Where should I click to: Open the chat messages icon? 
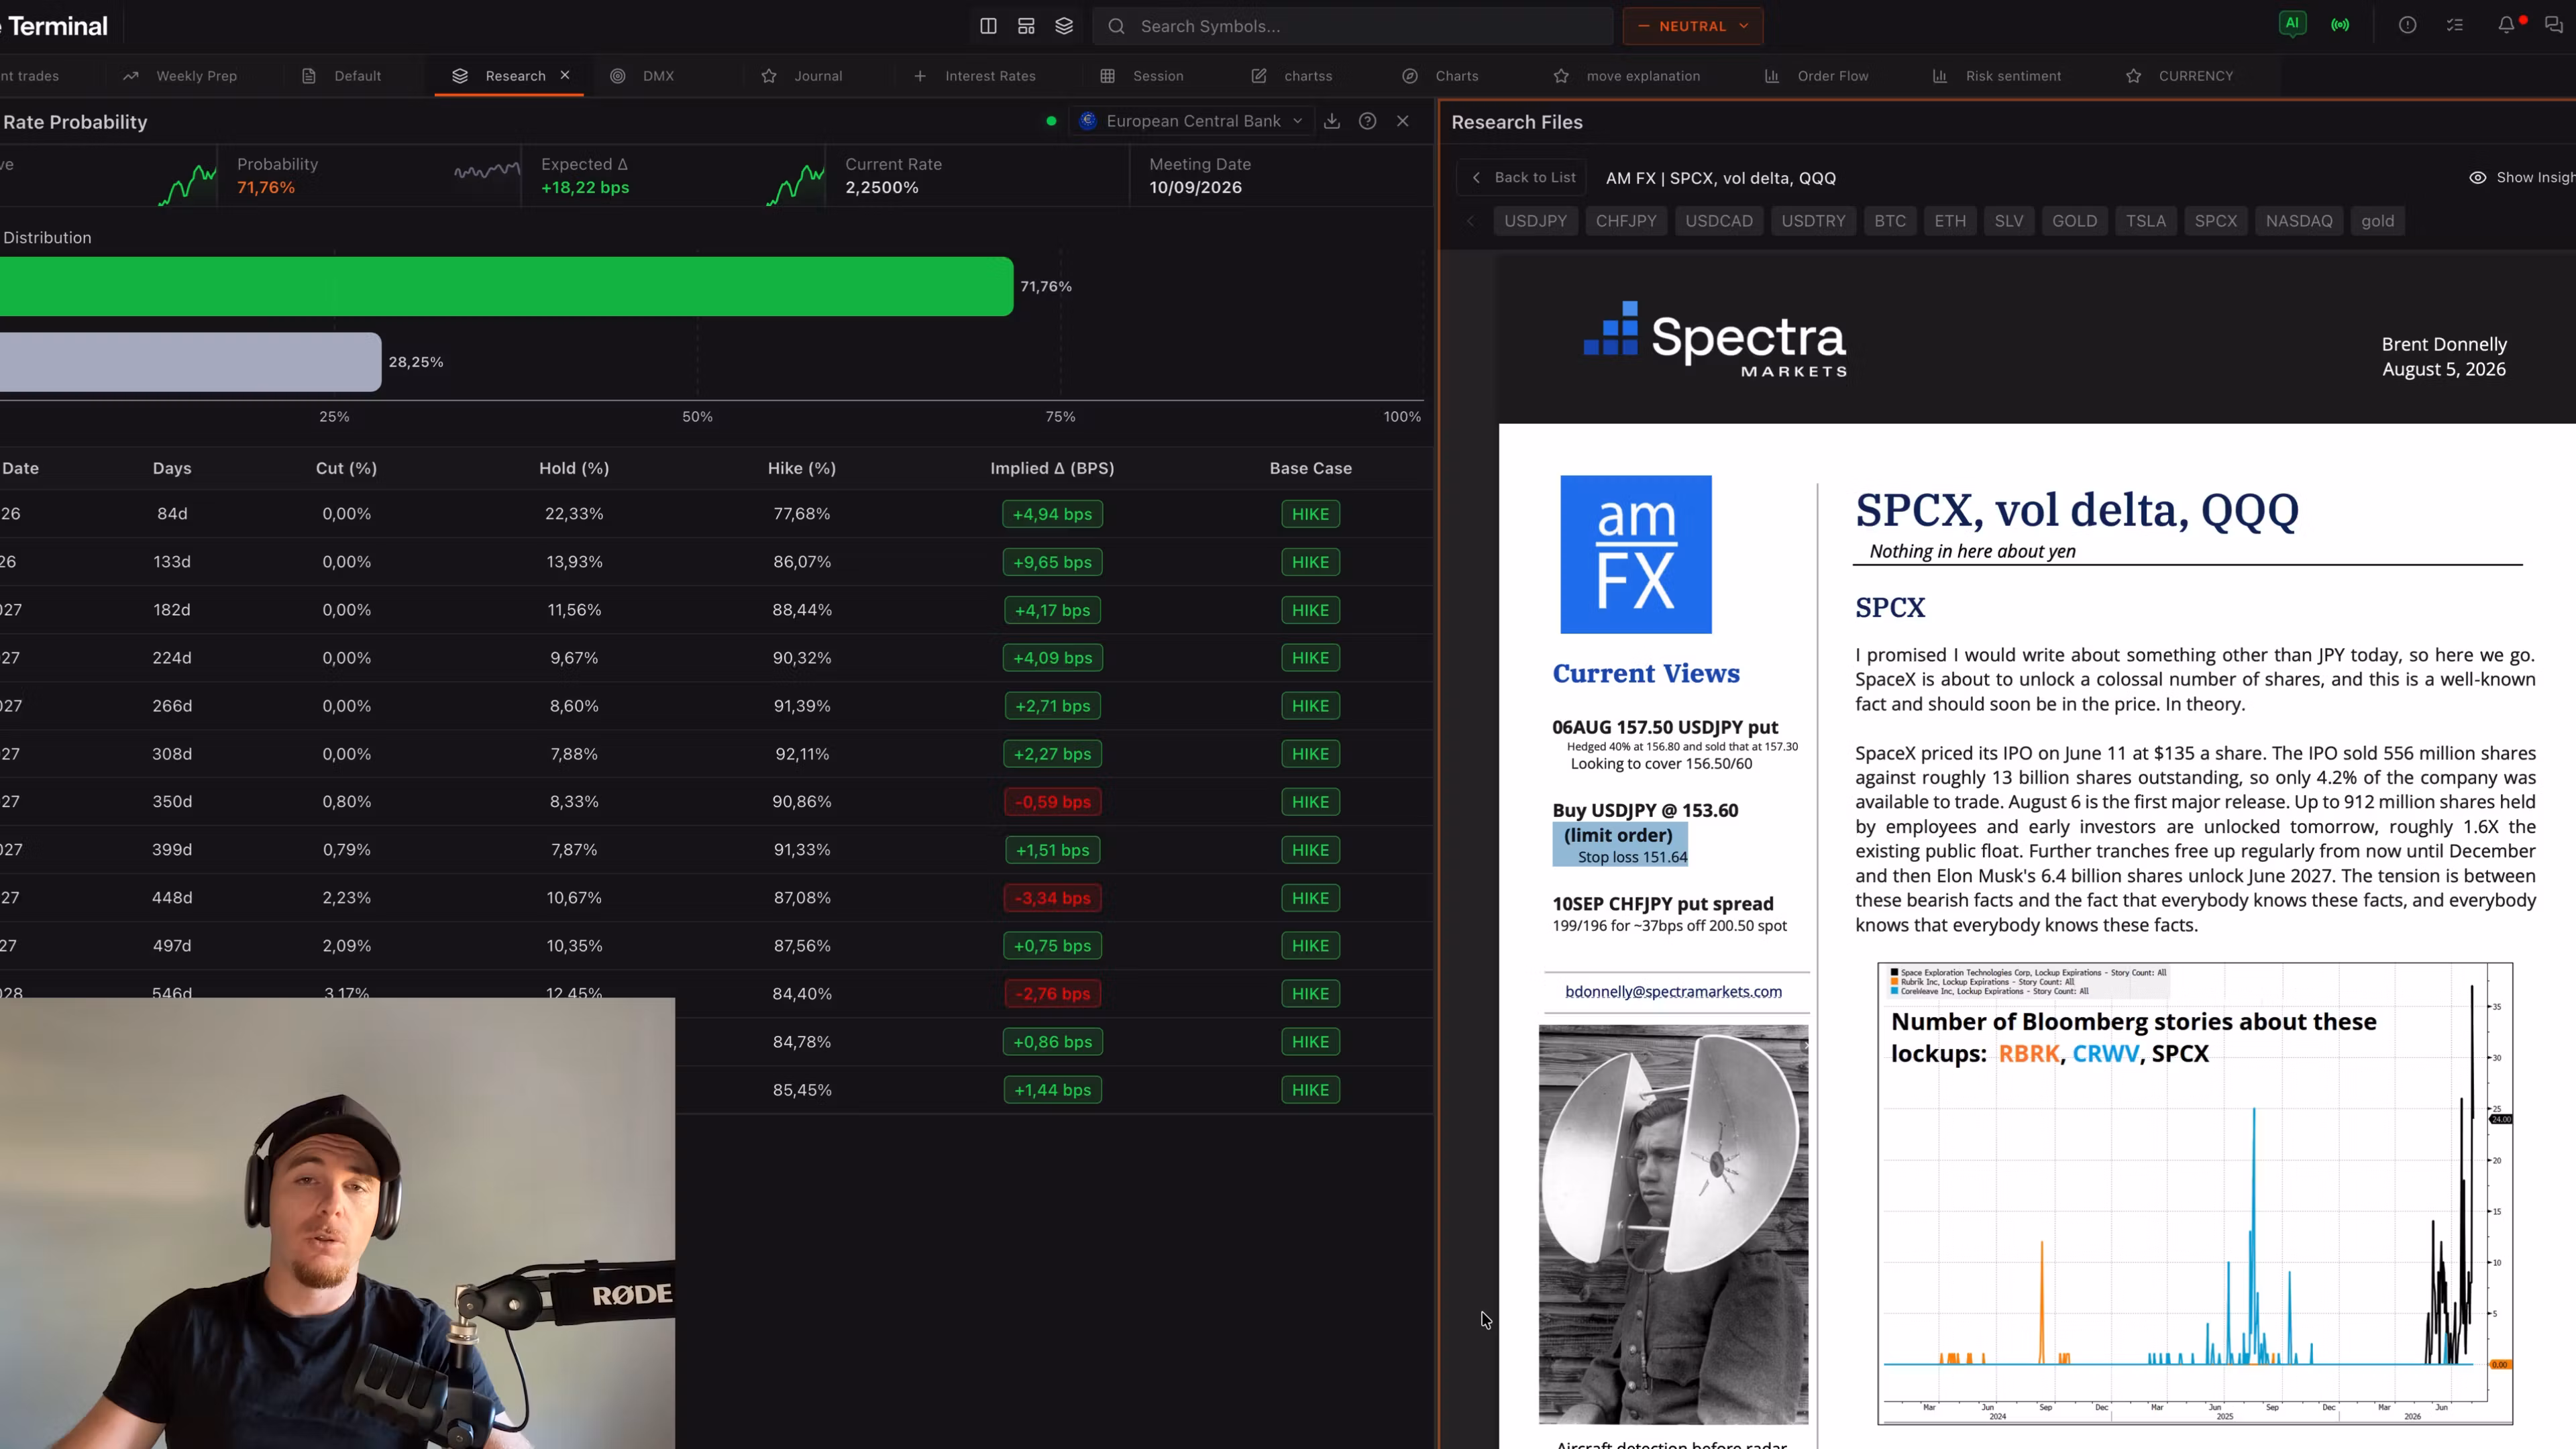[2554, 25]
